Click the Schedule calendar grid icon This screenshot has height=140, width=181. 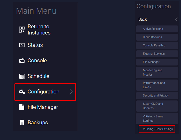point(22,76)
